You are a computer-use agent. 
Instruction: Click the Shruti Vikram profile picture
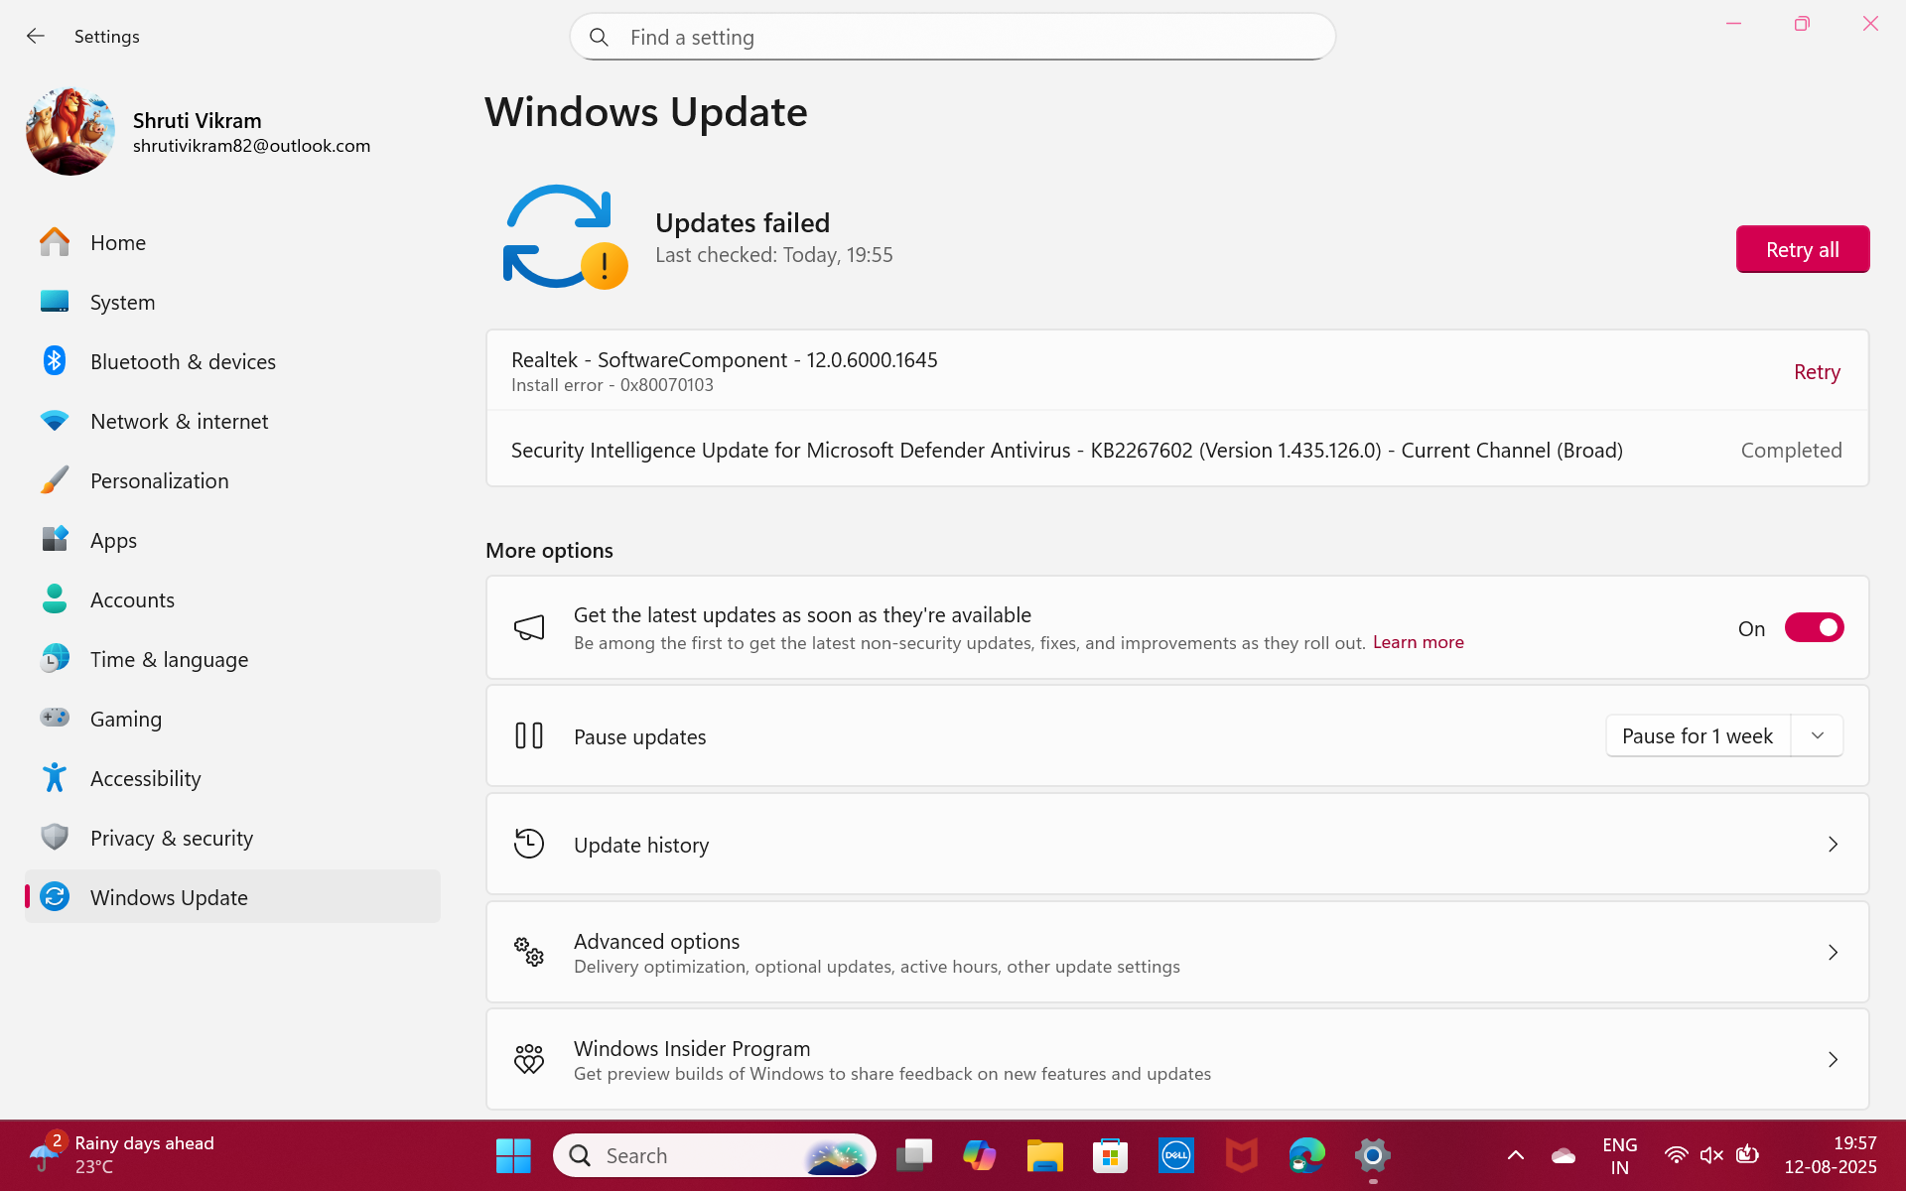70,131
